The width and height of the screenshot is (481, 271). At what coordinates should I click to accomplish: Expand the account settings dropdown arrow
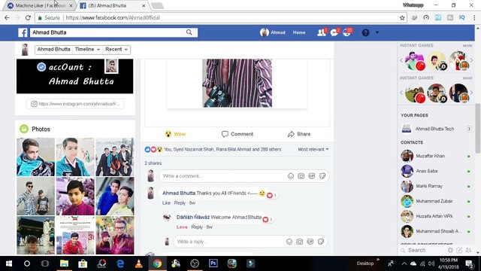(x=377, y=32)
